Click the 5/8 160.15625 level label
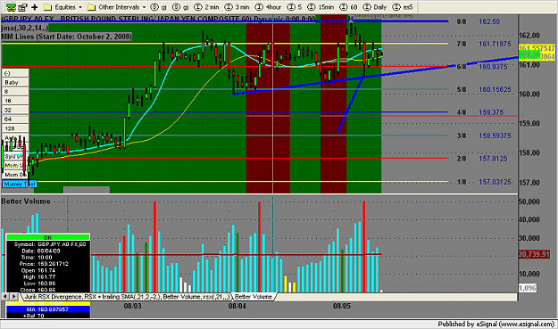558x329 pixels. [484, 89]
